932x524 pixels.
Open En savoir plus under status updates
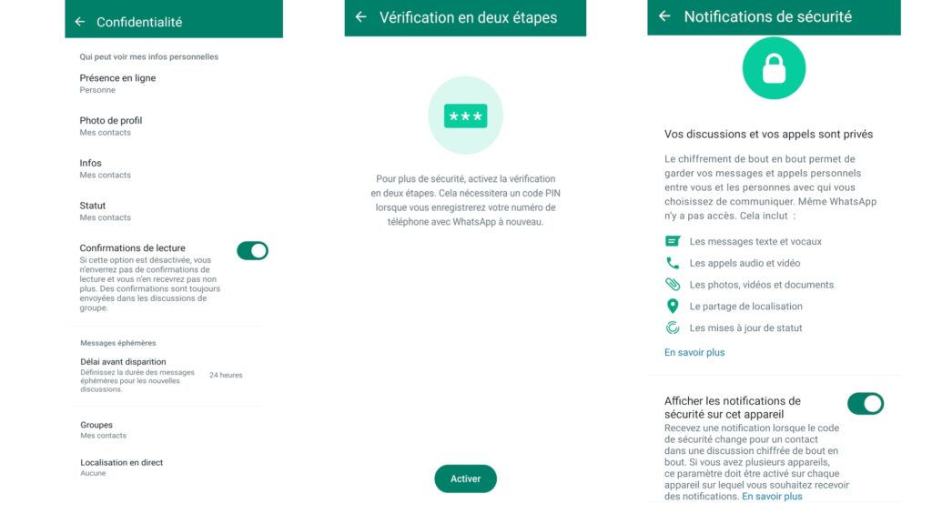[x=694, y=352]
